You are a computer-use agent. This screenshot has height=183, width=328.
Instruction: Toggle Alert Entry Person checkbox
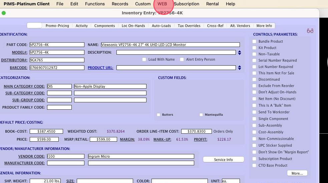pos(182,60)
